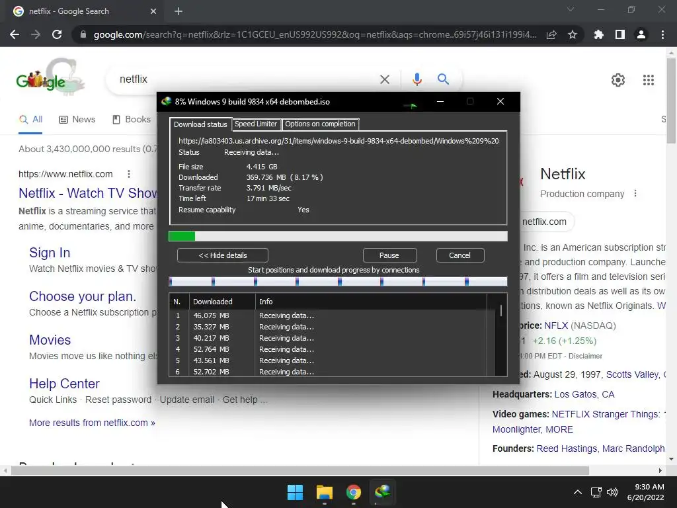
Task: Click the netflix.com chip in knowledge panel
Action: click(544, 222)
